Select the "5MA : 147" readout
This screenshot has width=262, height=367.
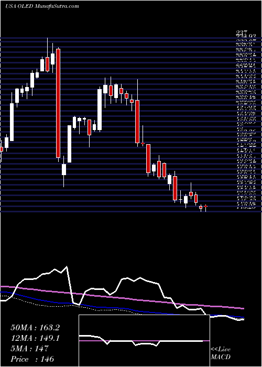pyautogui.click(x=29, y=349)
